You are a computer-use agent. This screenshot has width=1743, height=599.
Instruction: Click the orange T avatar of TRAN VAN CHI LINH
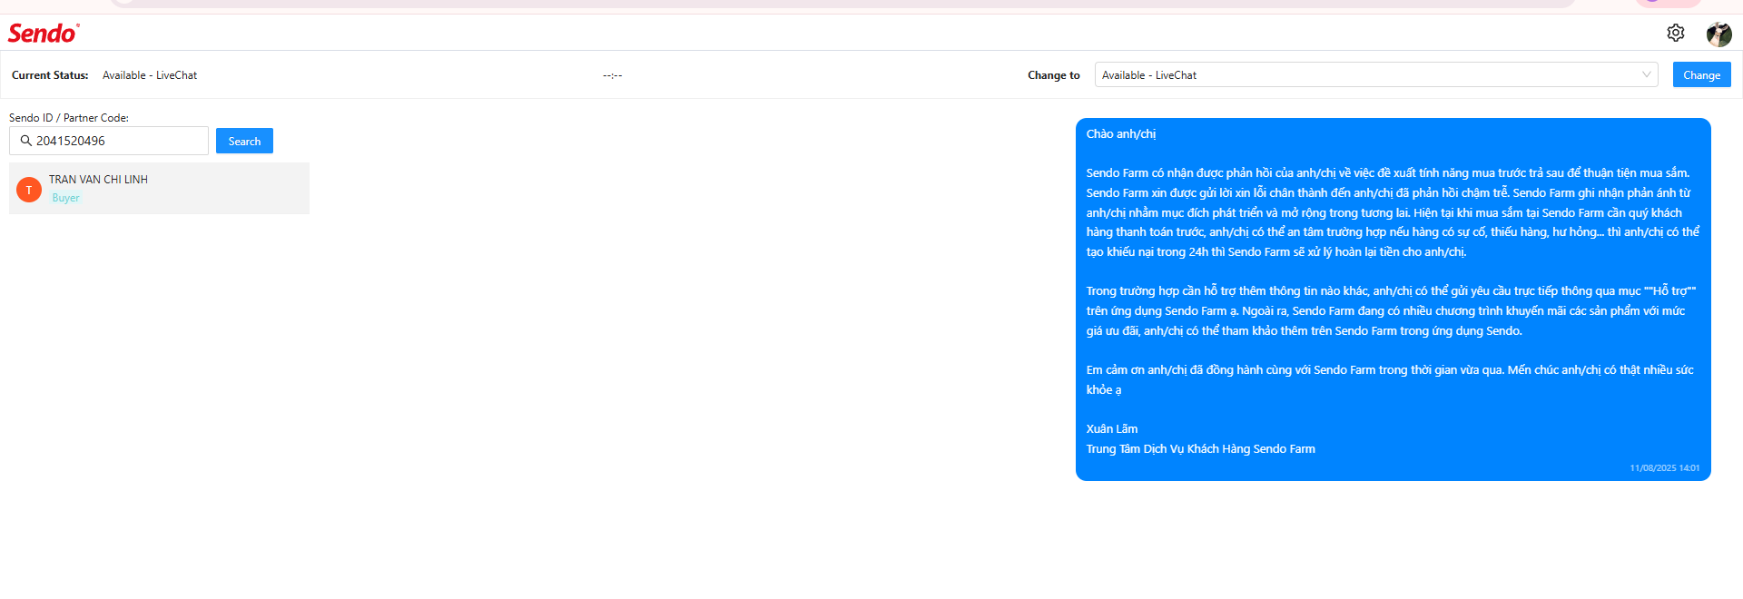coord(29,190)
